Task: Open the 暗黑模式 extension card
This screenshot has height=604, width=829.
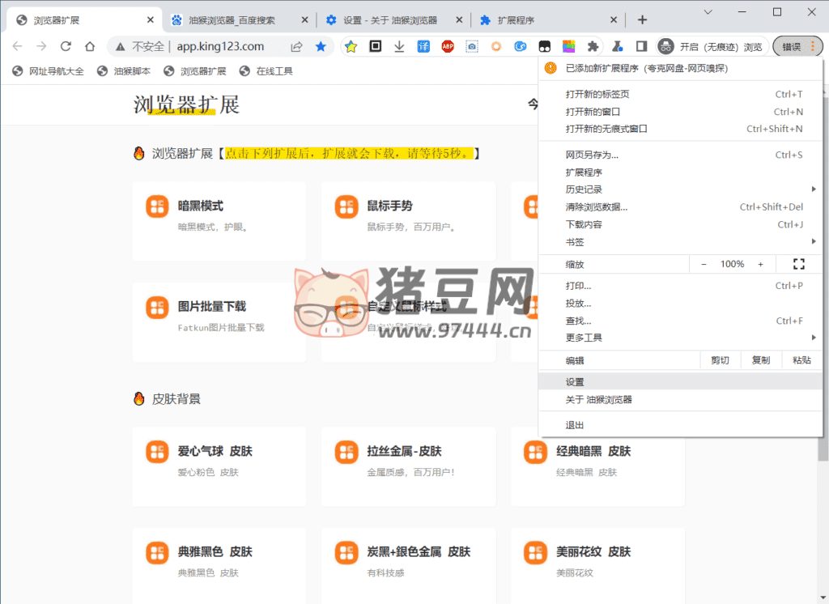Action: tap(219, 216)
